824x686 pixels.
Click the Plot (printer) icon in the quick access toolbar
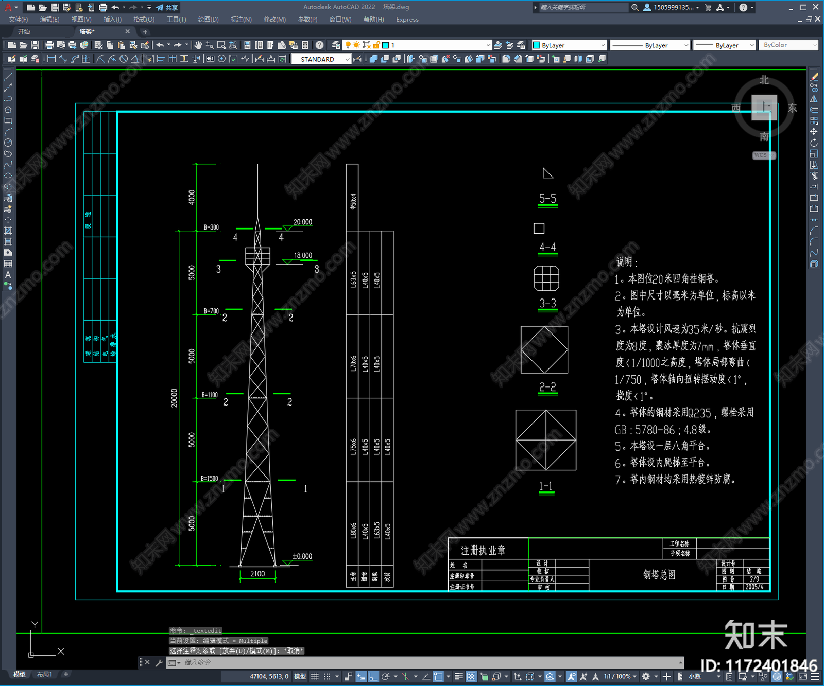pos(103,7)
